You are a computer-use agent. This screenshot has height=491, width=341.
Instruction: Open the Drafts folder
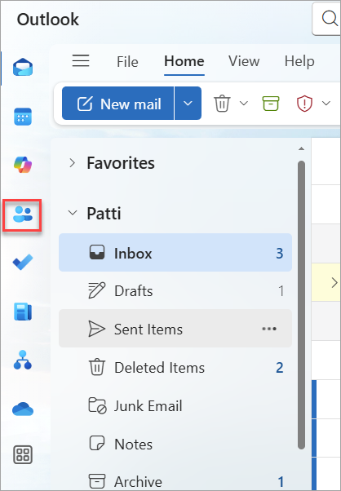(x=175, y=290)
